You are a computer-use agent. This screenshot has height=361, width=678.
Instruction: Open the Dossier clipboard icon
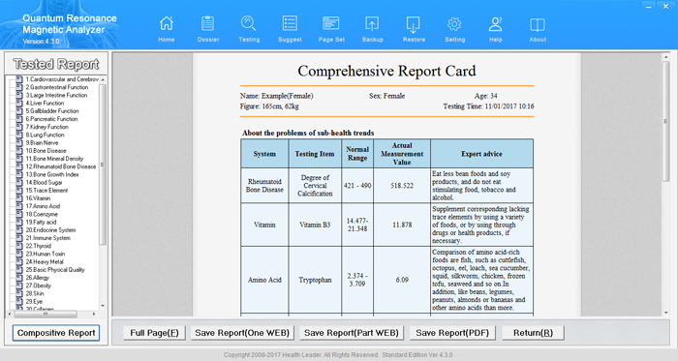(x=207, y=24)
